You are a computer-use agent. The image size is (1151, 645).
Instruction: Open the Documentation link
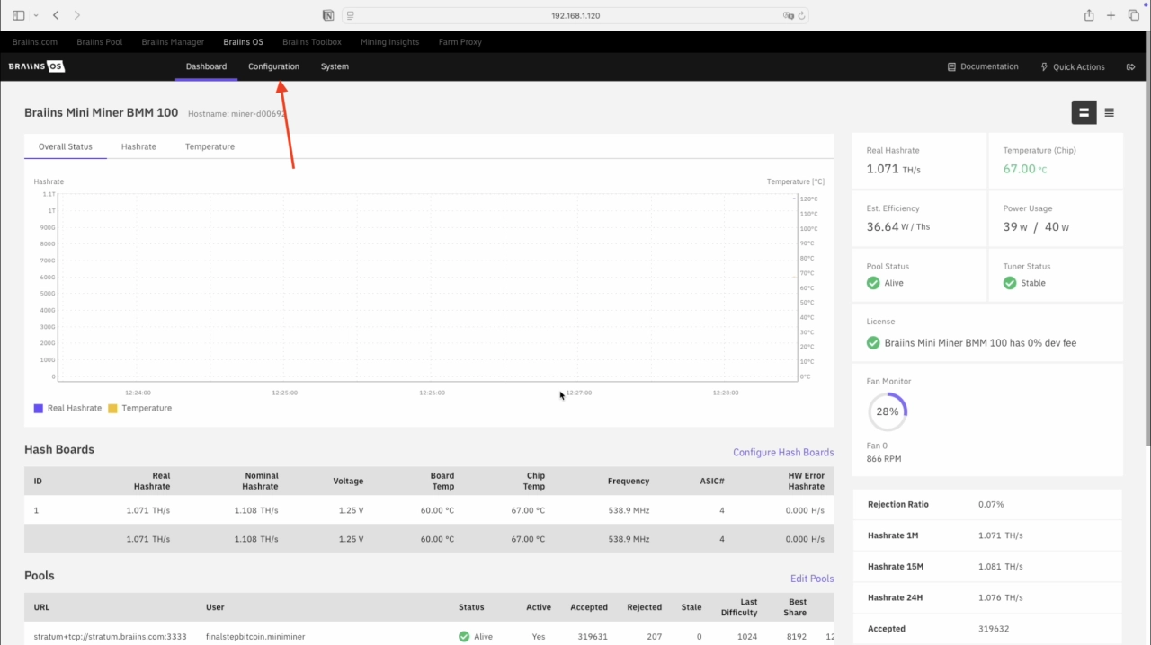coord(983,66)
